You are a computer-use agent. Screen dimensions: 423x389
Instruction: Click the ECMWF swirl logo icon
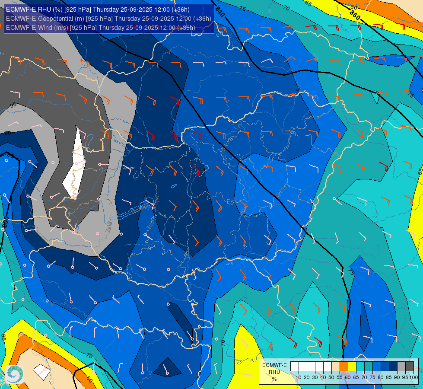coord(15,374)
